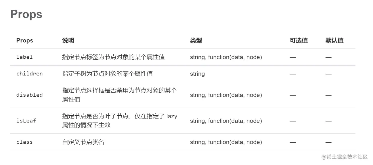Select the children prop name cell
Image resolution: width=373 pixels, height=165 pixels.
click(x=29, y=73)
